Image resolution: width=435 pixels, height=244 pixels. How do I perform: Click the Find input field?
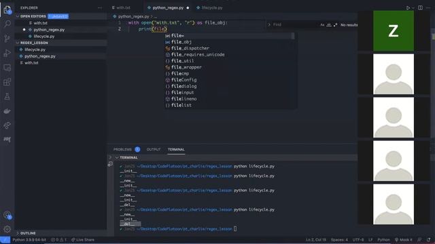coord(296,24)
